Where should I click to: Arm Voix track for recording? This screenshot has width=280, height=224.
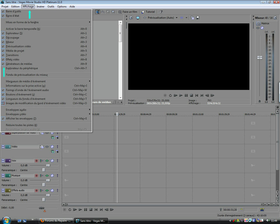click(x=36, y=161)
